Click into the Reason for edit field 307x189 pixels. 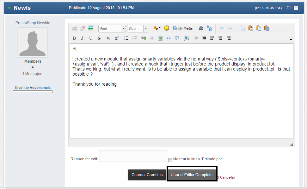pos(133,156)
